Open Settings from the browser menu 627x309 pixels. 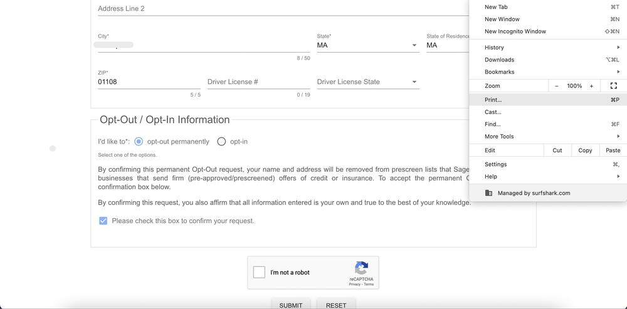click(548, 164)
